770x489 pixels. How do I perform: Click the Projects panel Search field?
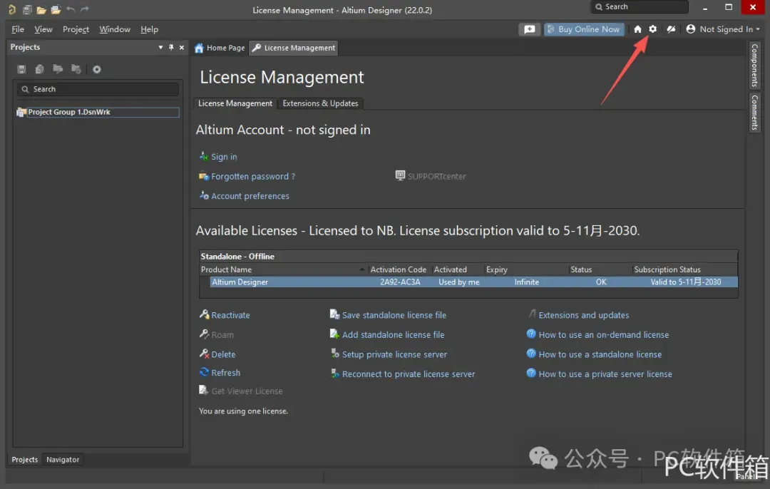coord(98,89)
